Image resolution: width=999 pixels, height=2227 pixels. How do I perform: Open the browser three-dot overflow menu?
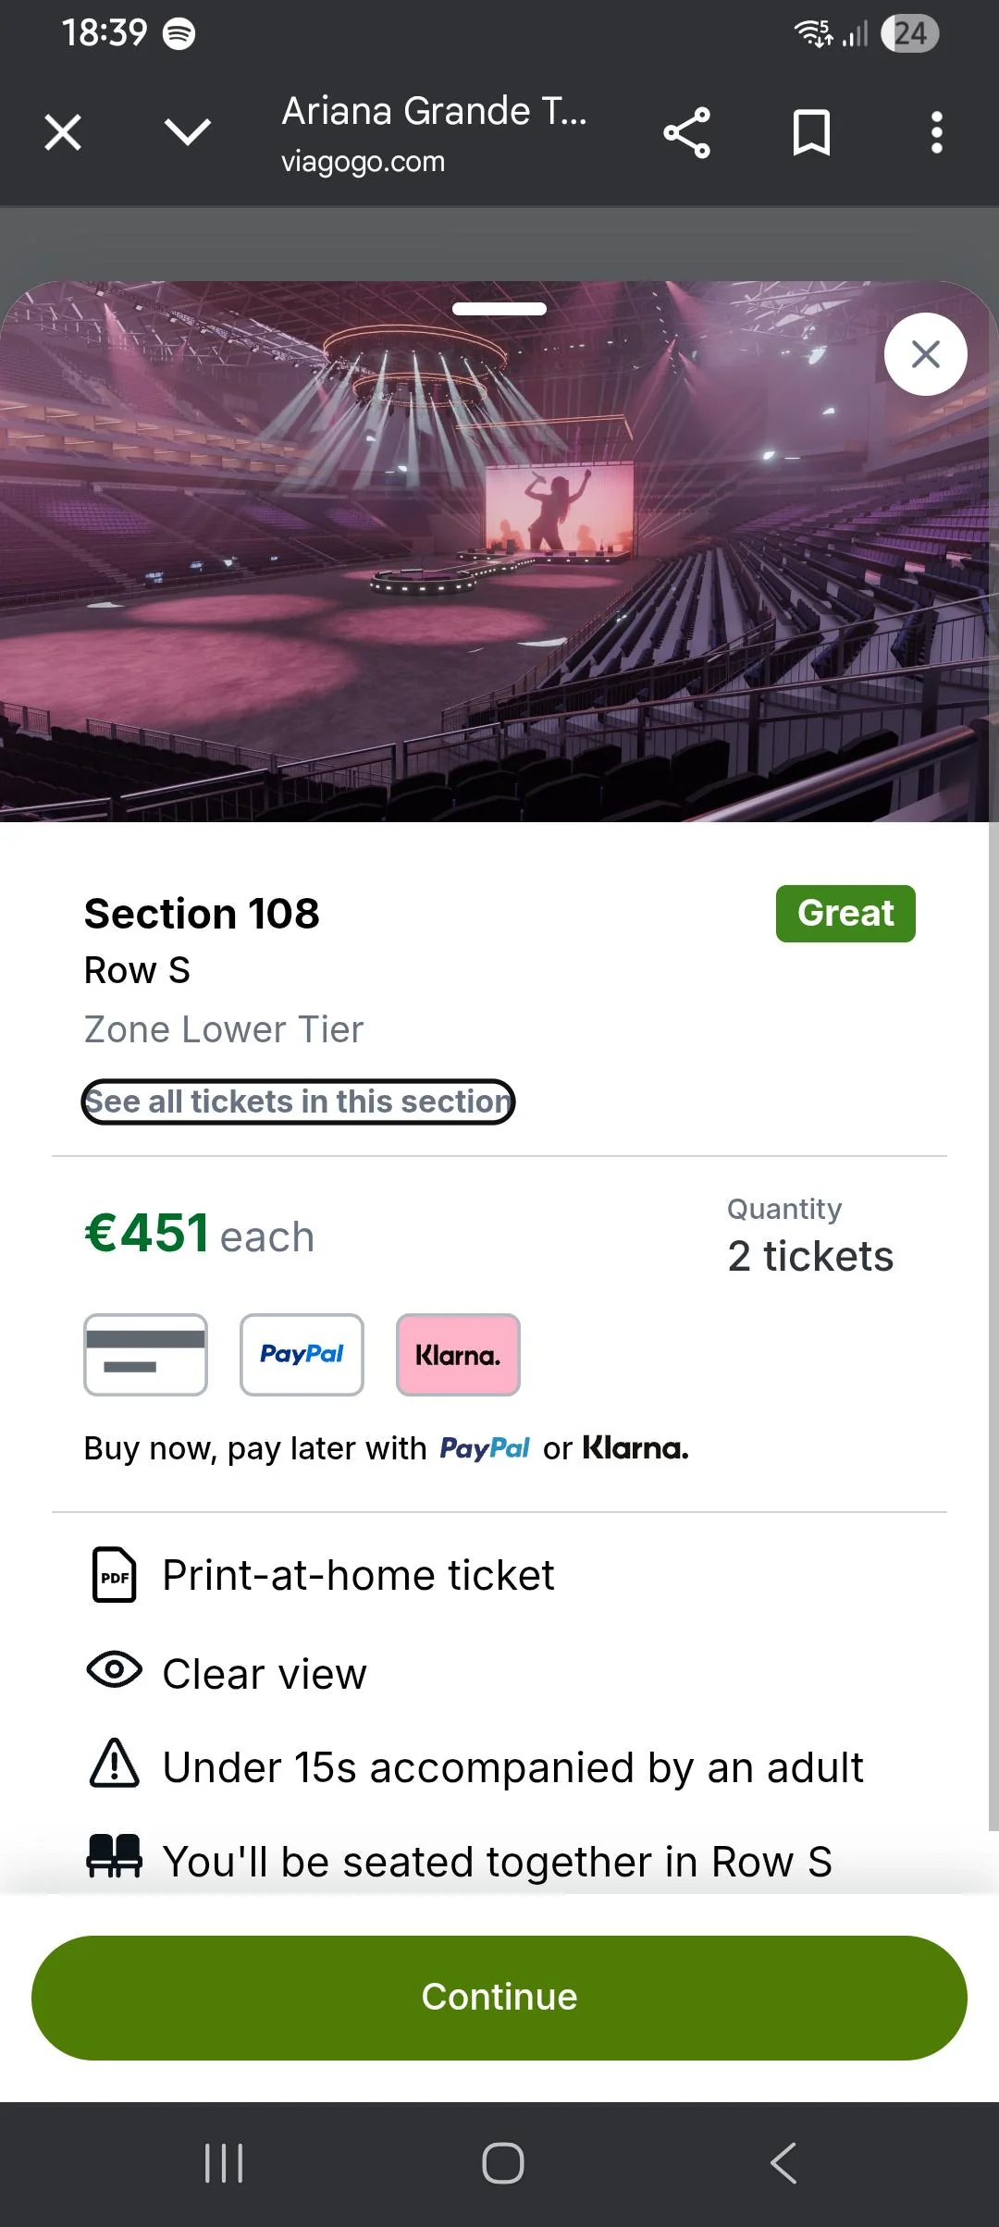pos(936,132)
